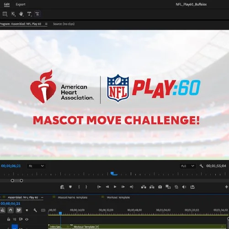Toggle Sync Lock on V2 track
The width and height of the screenshot is (229, 229).
[21, 219]
